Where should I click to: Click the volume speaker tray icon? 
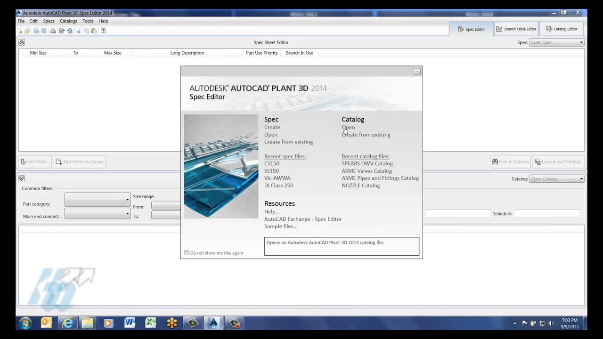(x=551, y=323)
